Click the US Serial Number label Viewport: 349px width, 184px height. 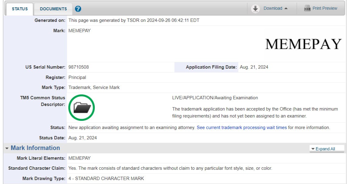[45, 67]
